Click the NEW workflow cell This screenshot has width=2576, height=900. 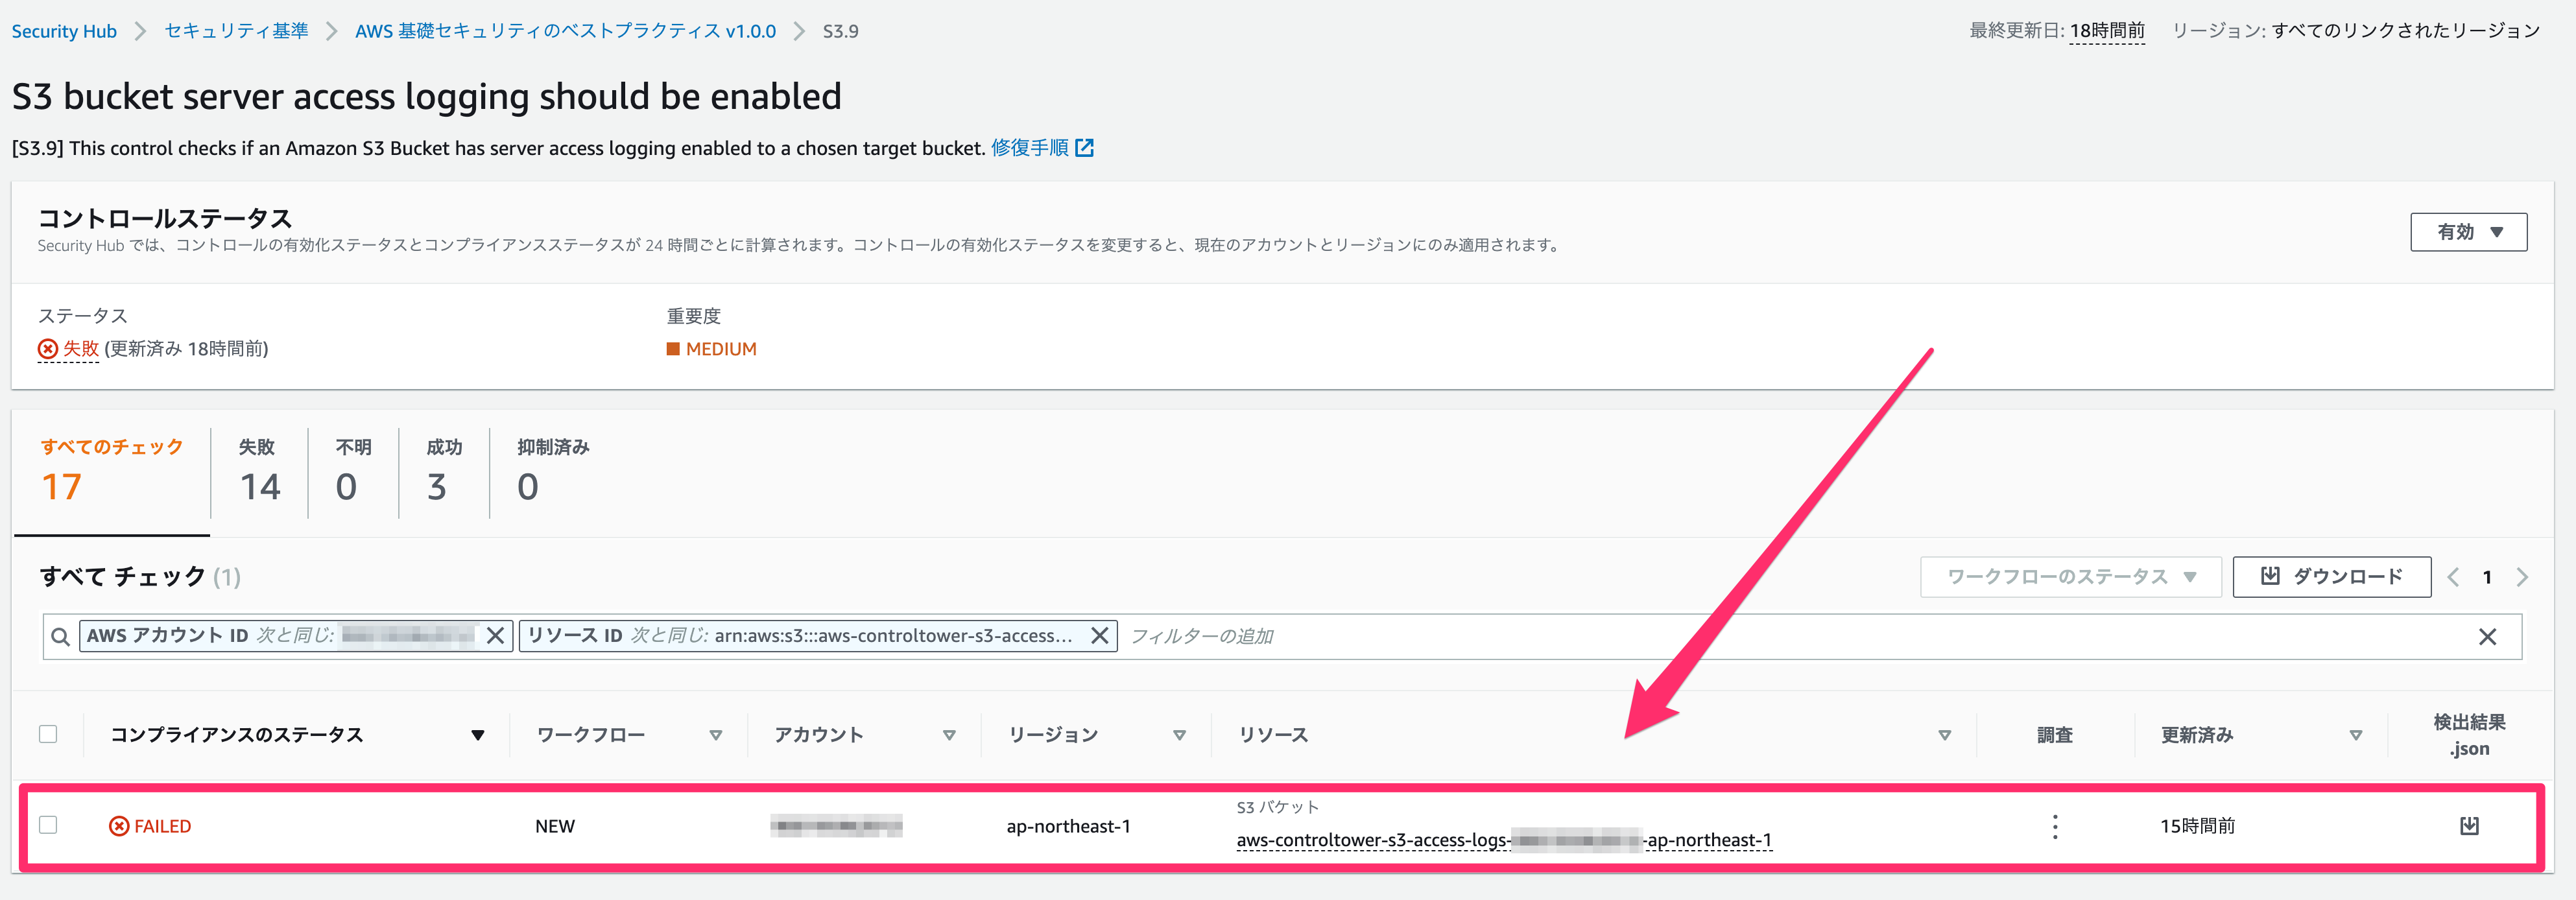[x=555, y=826]
